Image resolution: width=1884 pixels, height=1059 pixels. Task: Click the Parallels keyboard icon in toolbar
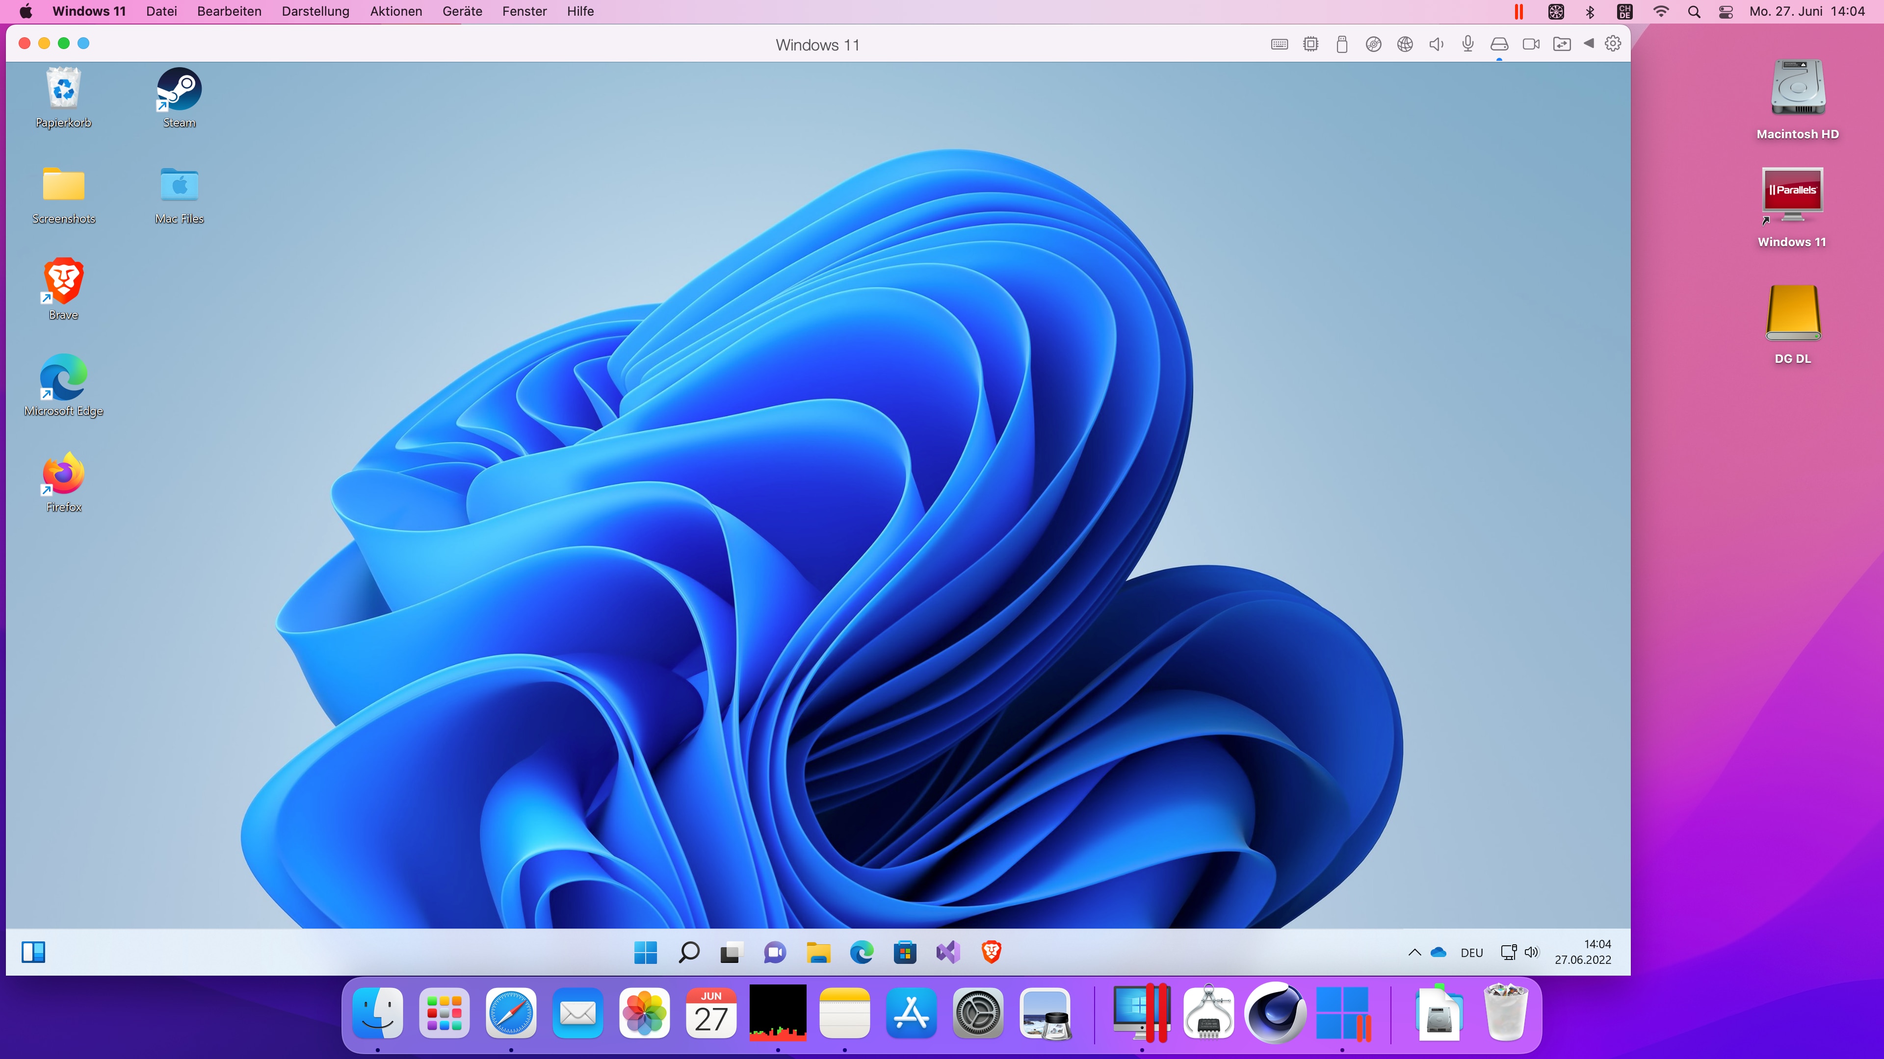(x=1279, y=45)
